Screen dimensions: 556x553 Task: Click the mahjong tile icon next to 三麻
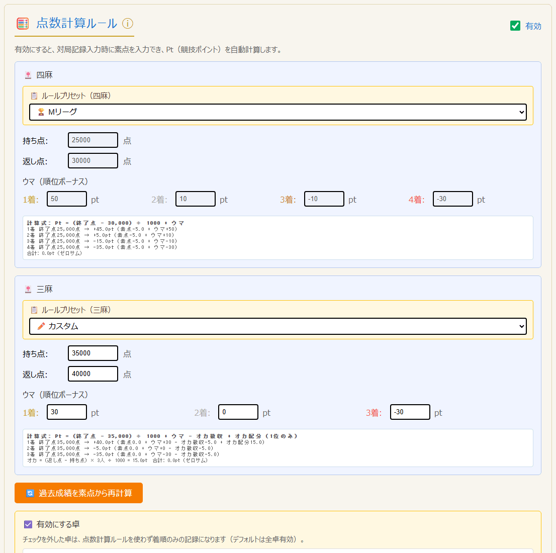[x=28, y=290]
